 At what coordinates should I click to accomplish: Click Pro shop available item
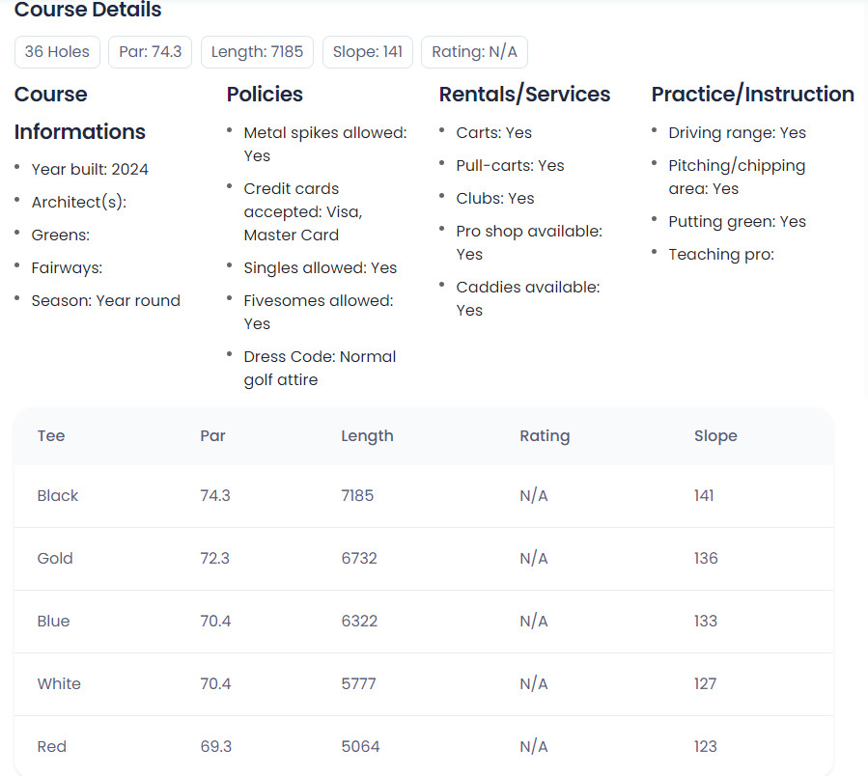tap(529, 242)
